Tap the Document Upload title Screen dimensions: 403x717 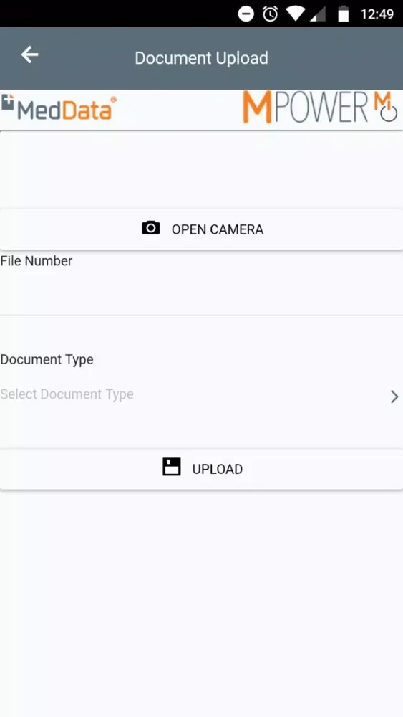[x=201, y=58]
